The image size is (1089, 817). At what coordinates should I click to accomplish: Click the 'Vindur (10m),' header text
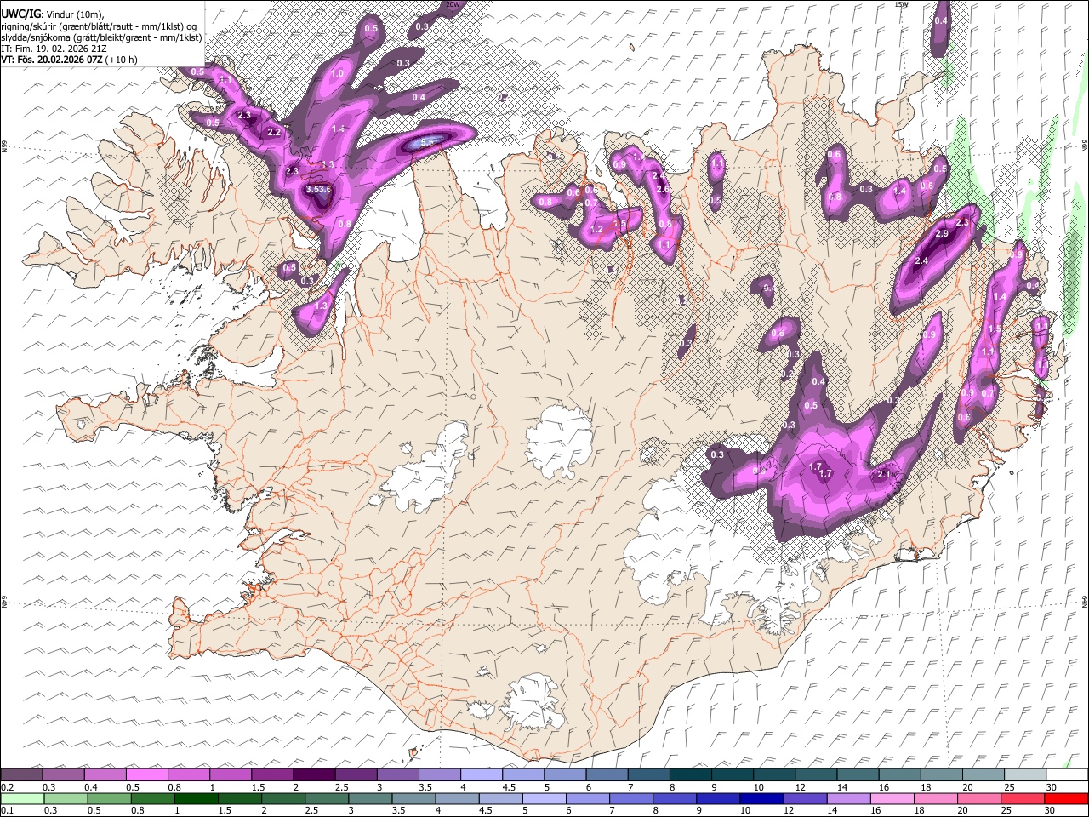click(x=74, y=14)
